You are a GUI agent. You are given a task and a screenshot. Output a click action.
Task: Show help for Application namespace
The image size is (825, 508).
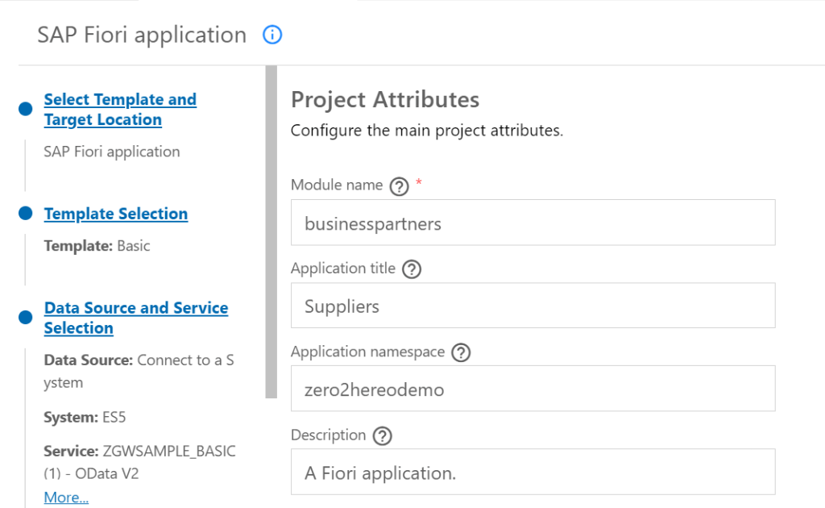point(460,352)
